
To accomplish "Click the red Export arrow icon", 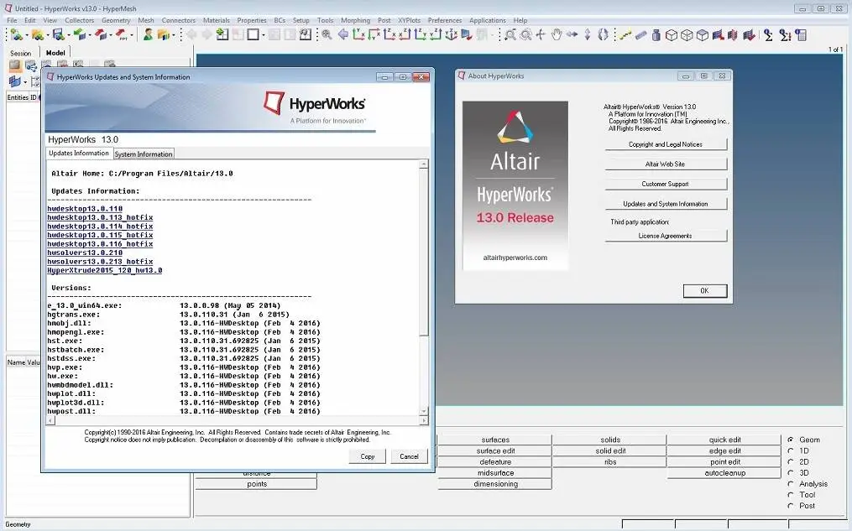I will tap(101, 34).
